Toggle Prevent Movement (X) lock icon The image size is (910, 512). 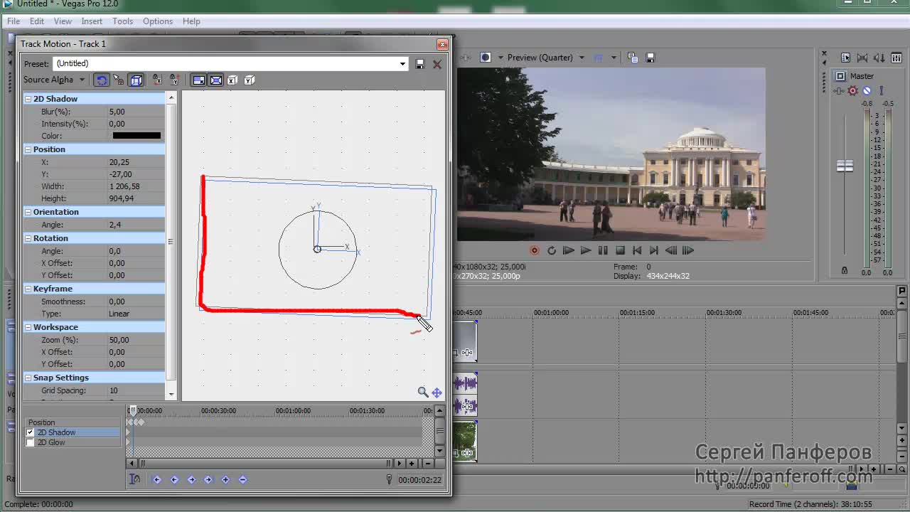(157, 80)
